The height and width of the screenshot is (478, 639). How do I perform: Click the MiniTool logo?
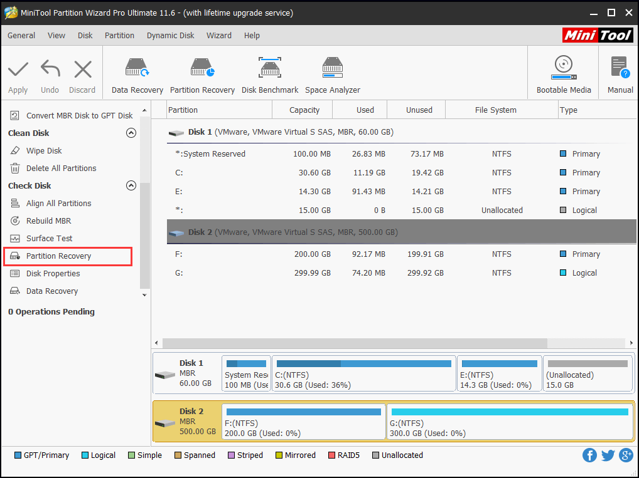point(598,35)
